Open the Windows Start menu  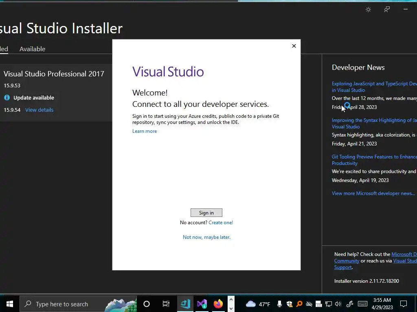(10, 304)
